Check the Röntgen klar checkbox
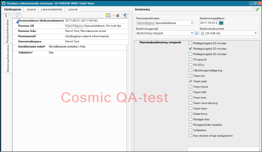 point(190,119)
